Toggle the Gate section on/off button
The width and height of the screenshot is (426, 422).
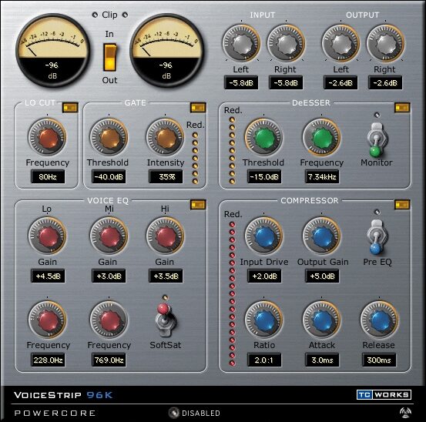tap(198, 108)
